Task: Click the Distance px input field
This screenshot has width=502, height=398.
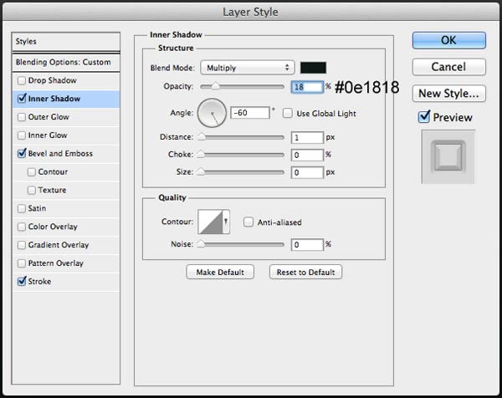Action: 307,138
